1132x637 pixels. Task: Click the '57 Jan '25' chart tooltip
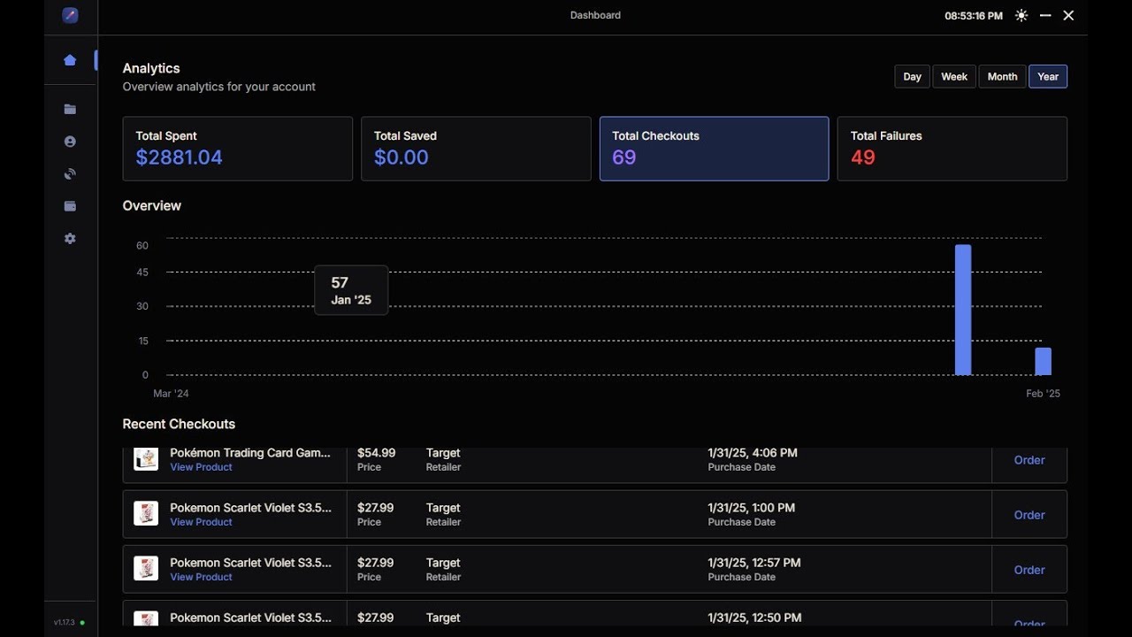(x=351, y=290)
